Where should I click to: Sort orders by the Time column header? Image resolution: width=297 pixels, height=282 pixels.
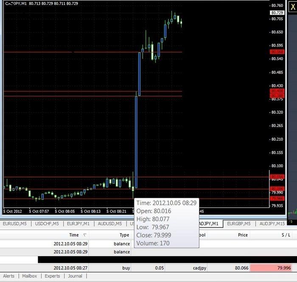(x=74, y=235)
